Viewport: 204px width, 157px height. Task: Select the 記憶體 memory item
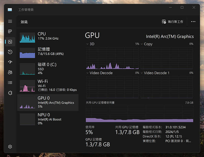click(48, 53)
